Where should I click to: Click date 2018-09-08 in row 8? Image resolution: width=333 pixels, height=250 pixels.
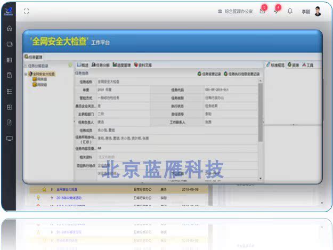pyautogui.click(x=190, y=189)
